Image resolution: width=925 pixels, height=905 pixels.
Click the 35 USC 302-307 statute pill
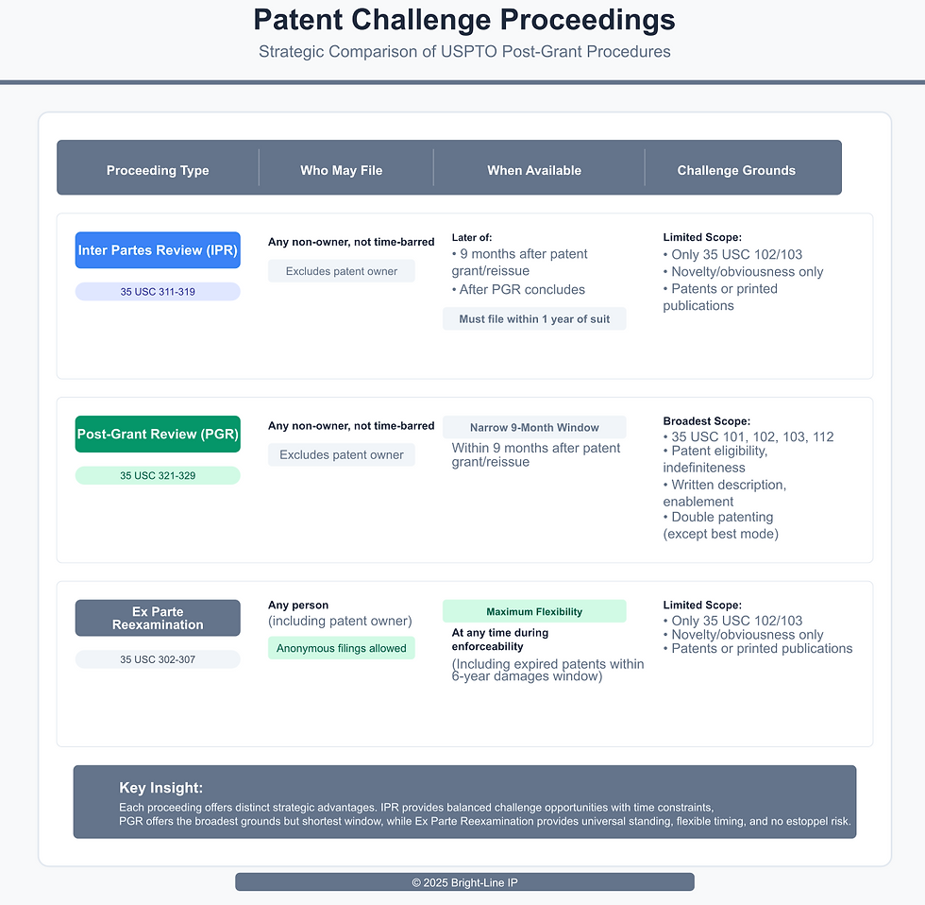pyautogui.click(x=158, y=659)
